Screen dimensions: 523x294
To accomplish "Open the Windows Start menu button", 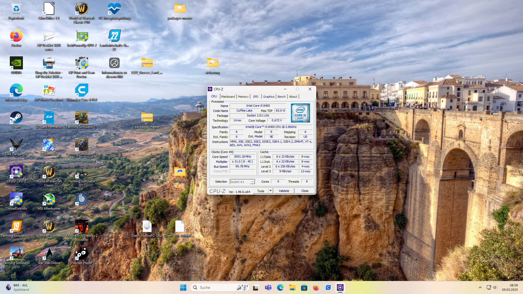I will (x=183, y=287).
